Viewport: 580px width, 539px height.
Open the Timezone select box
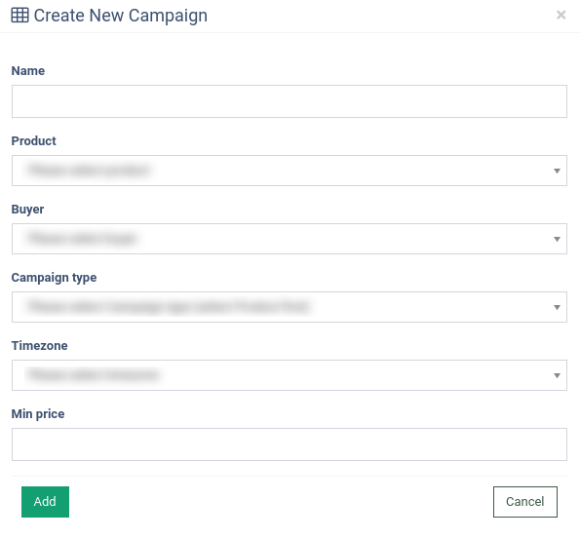click(290, 375)
